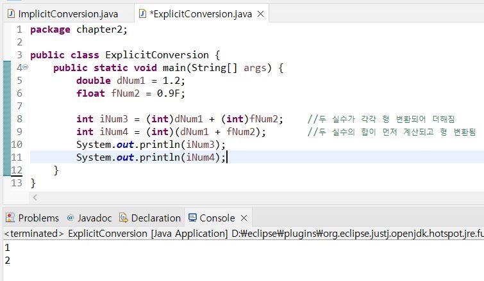Click 'float' keyword on line 6
Viewport: 484px width, 281px height.
point(90,93)
